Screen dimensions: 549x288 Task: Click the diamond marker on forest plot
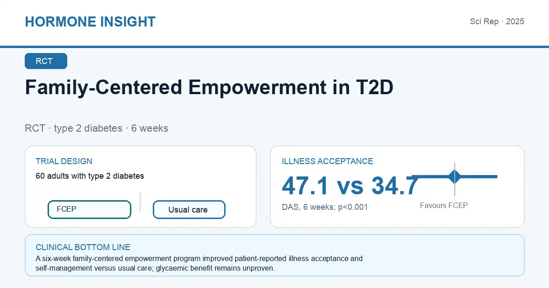[x=455, y=176]
